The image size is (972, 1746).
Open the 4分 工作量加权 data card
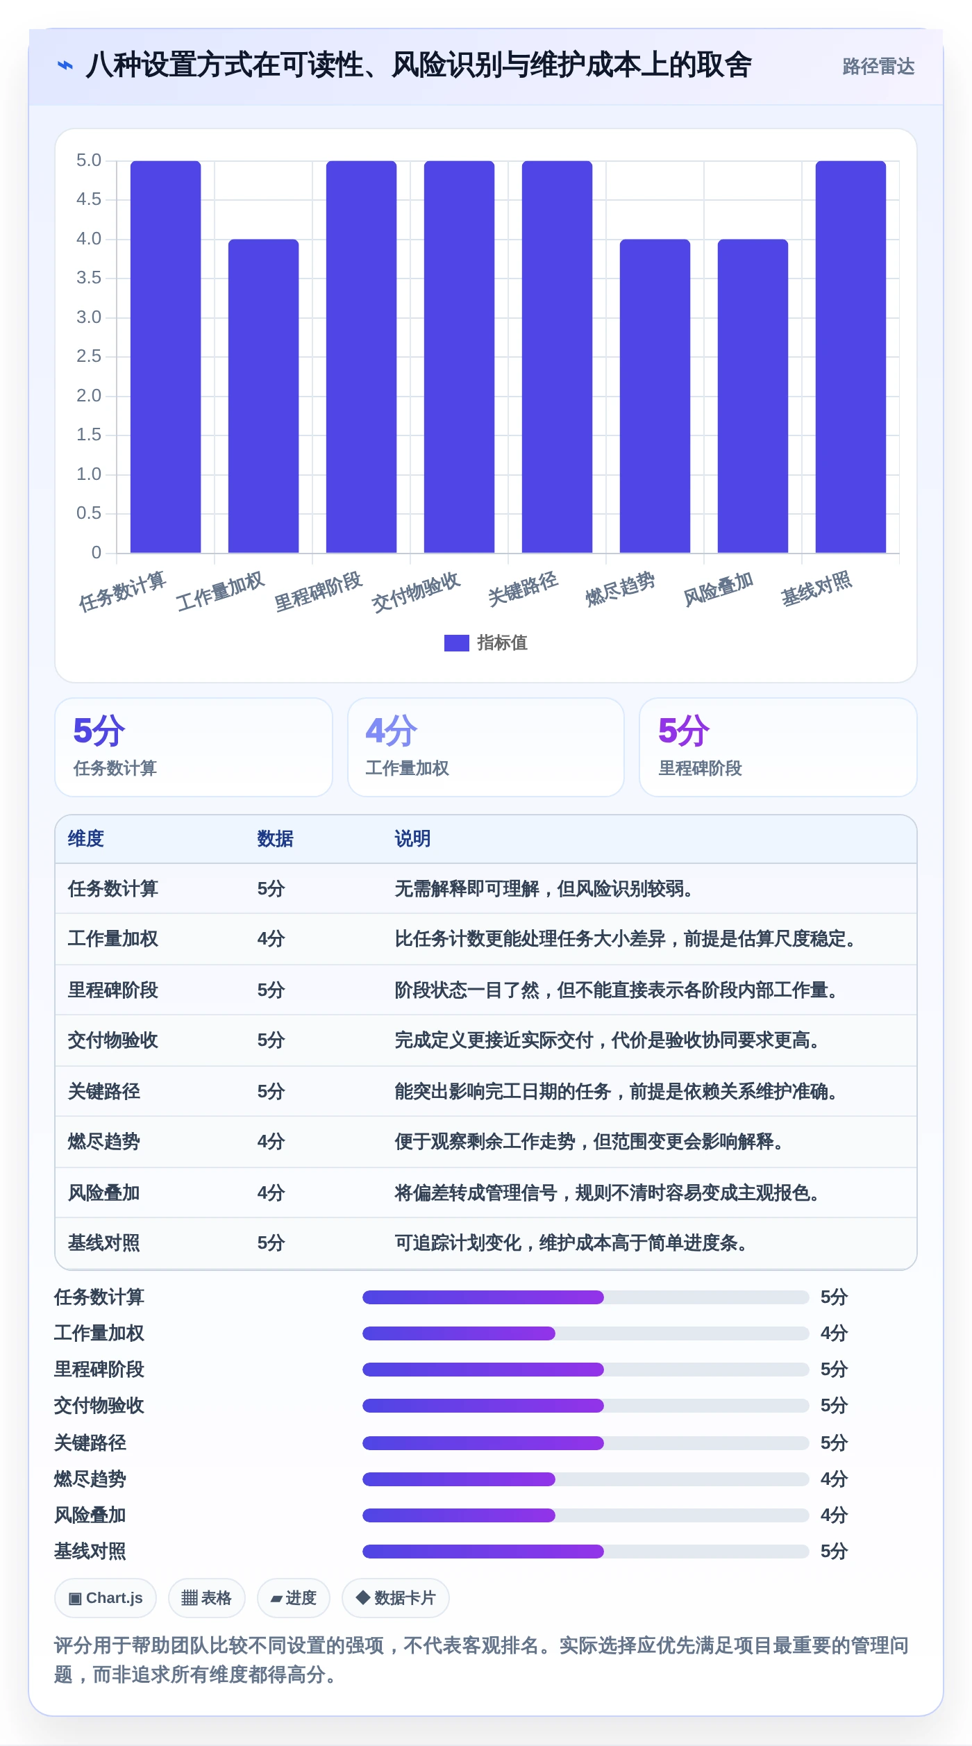coord(486,747)
